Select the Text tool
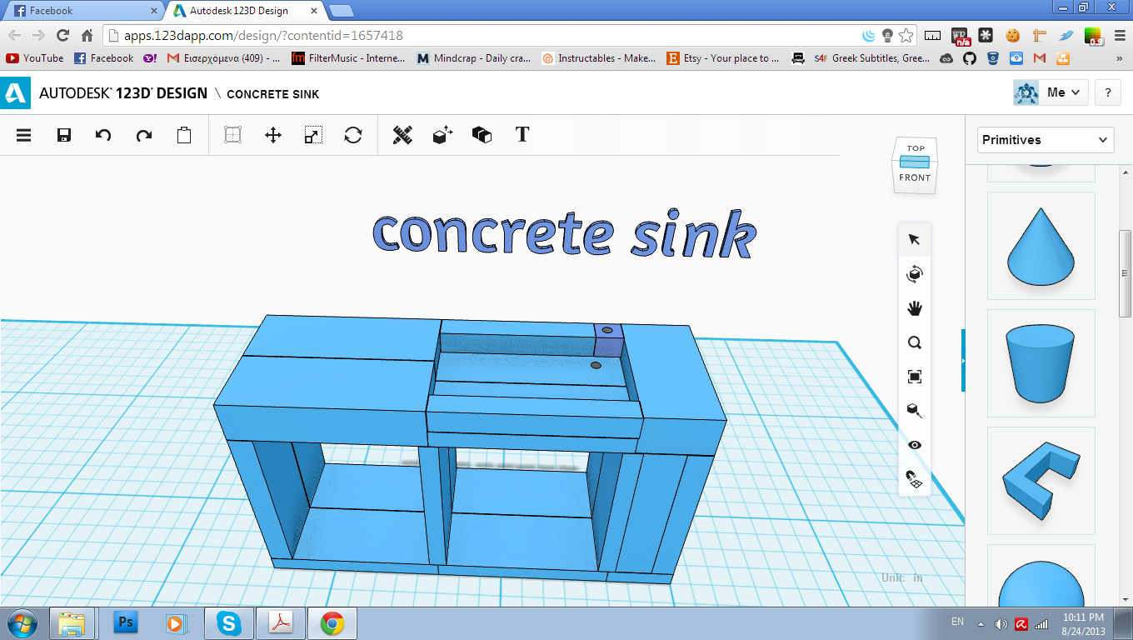The image size is (1133, 640). coord(522,134)
